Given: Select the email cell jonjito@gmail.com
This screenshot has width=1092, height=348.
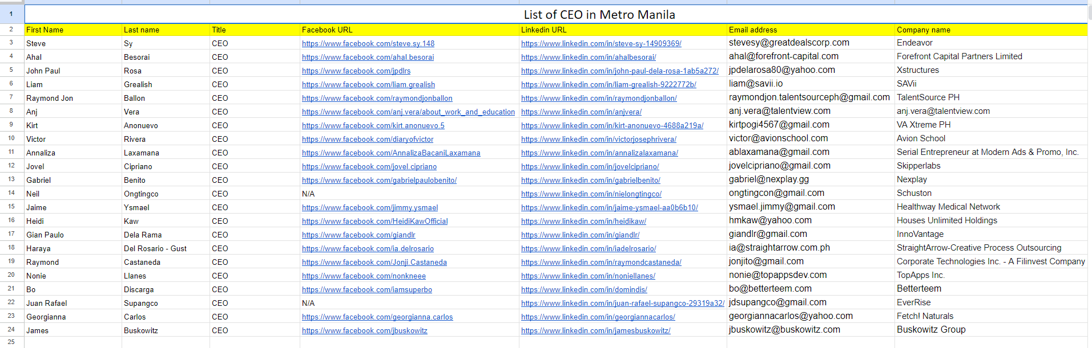Looking at the screenshot, I should pyautogui.click(x=811, y=261).
